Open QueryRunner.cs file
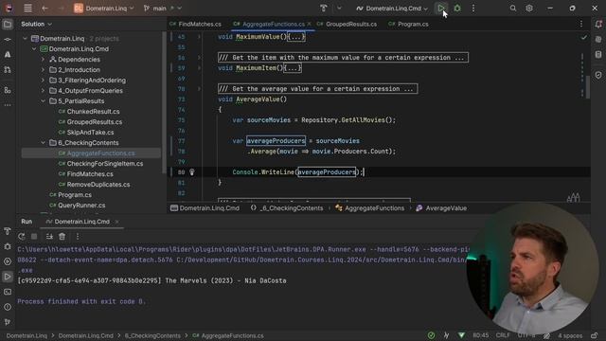Viewport: 606px width, 341px height. coord(81,206)
